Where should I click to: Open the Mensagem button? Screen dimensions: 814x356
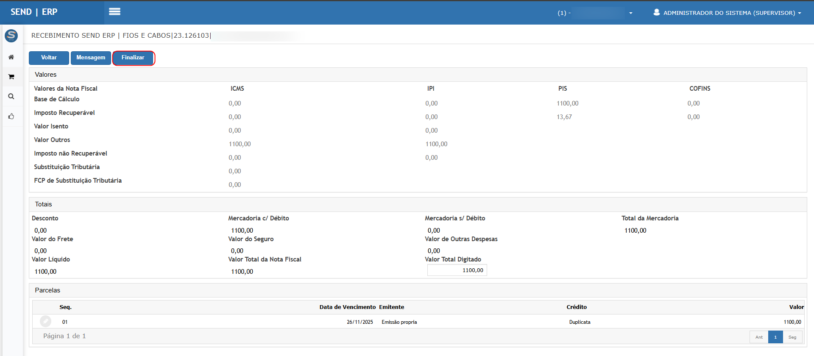(91, 58)
